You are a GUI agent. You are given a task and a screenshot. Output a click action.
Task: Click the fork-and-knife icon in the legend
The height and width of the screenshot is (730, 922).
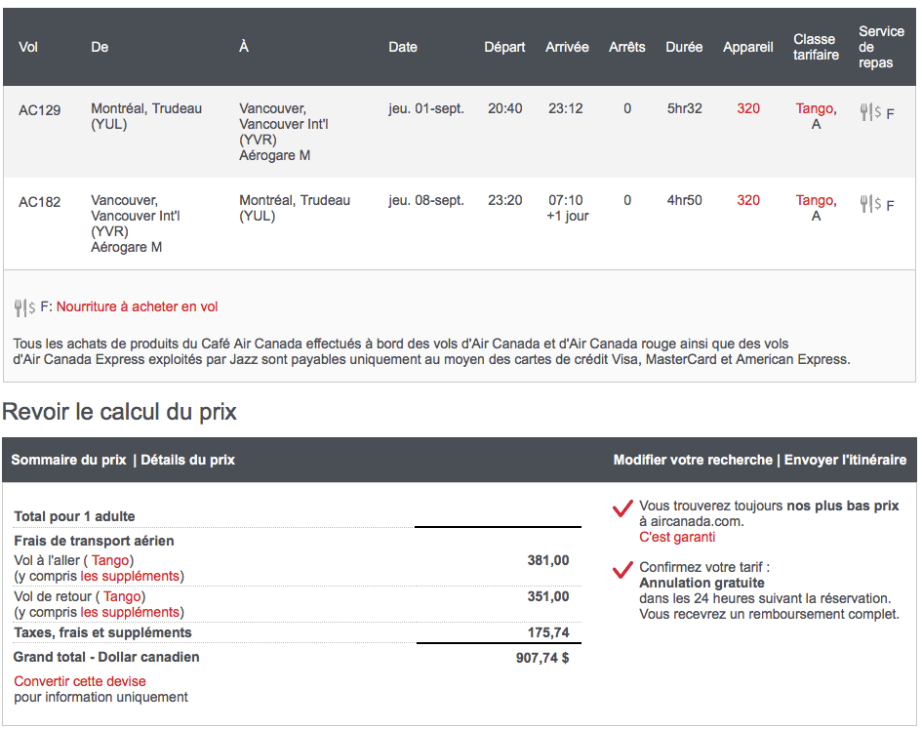(x=24, y=307)
